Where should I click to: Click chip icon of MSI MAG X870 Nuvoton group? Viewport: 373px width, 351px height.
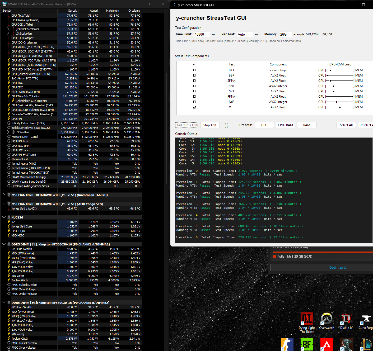point(9,195)
